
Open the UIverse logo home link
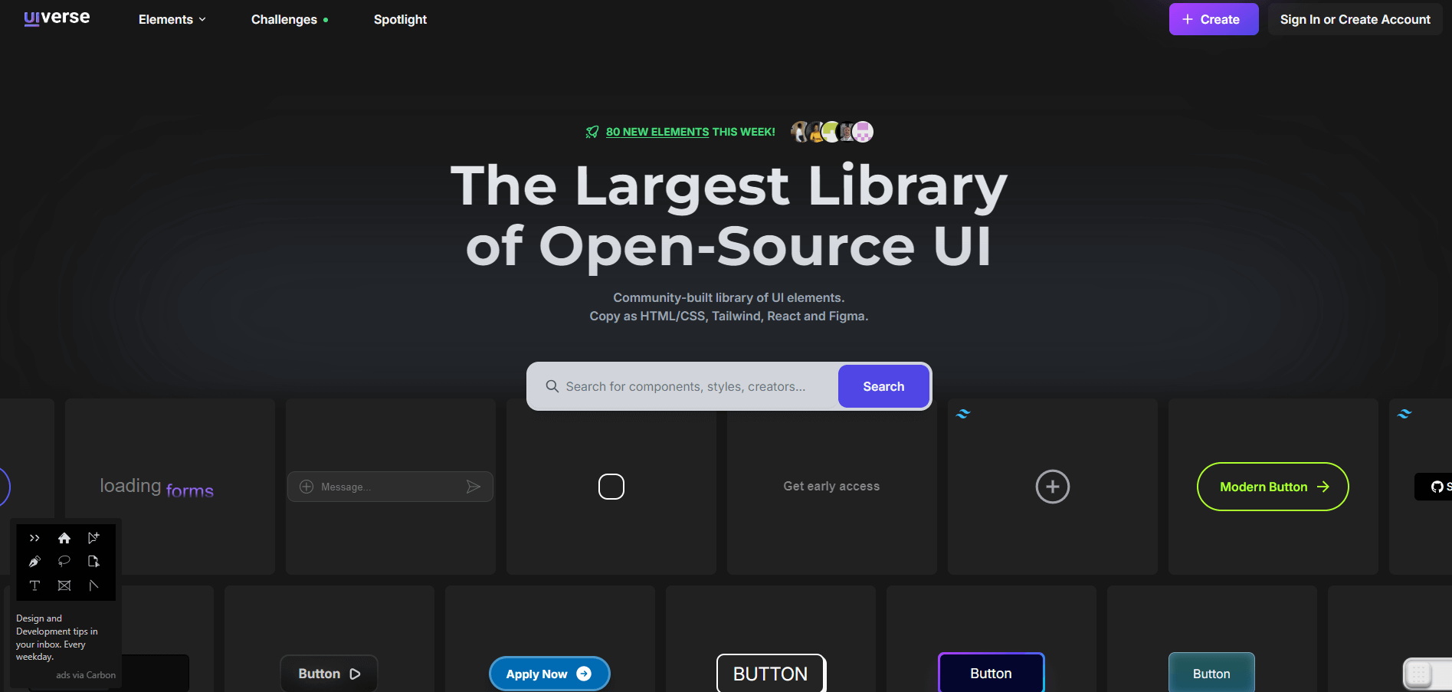pos(57,18)
